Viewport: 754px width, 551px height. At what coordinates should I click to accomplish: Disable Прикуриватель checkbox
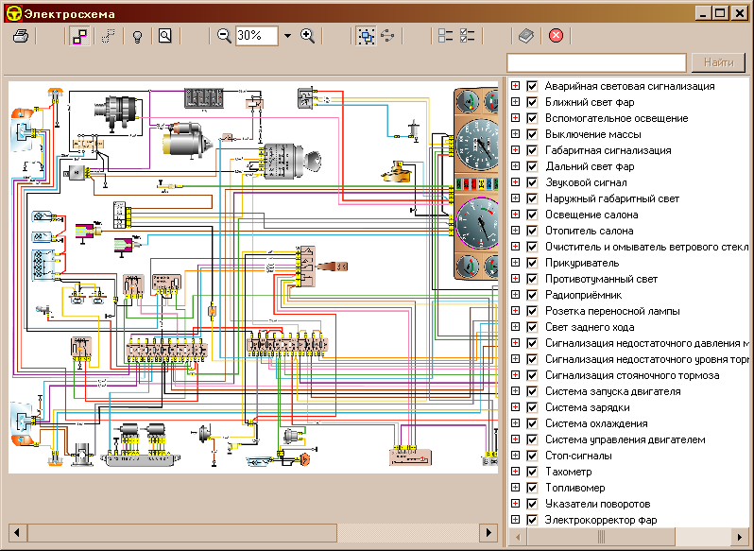coord(532,263)
